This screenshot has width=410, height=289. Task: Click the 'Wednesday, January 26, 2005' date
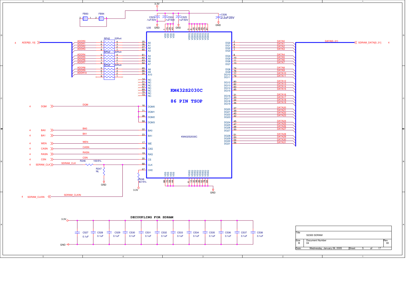point(326,248)
